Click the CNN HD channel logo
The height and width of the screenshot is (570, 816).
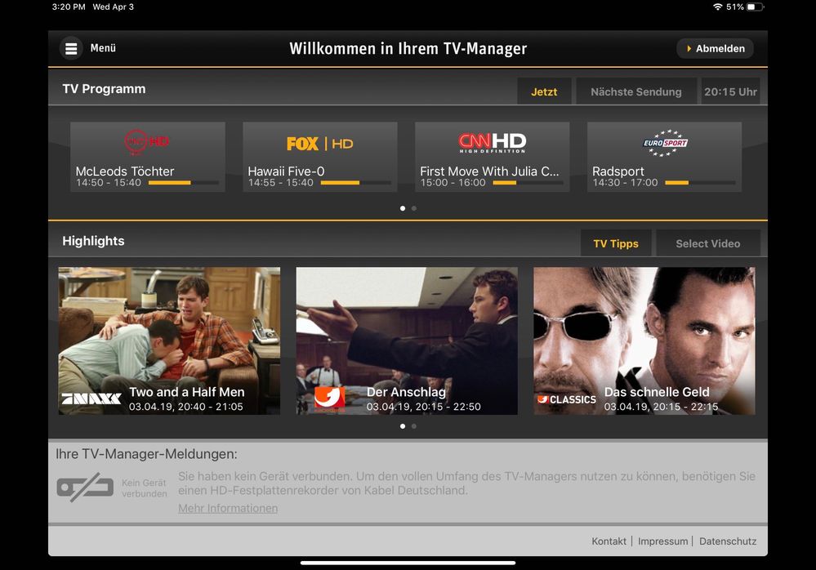(492, 142)
